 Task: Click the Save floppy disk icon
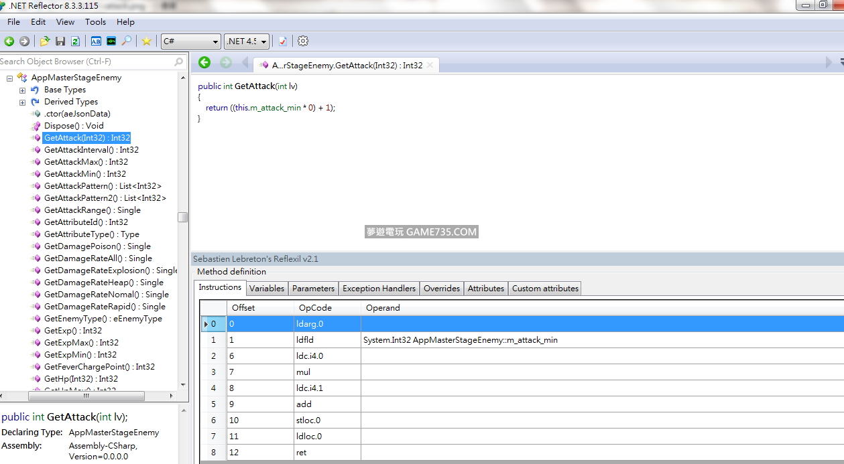60,42
